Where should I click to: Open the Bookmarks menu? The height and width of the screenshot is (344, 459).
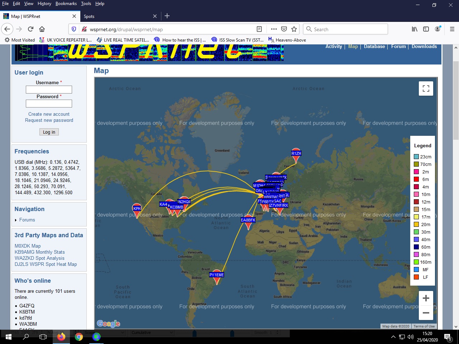coord(66,4)
